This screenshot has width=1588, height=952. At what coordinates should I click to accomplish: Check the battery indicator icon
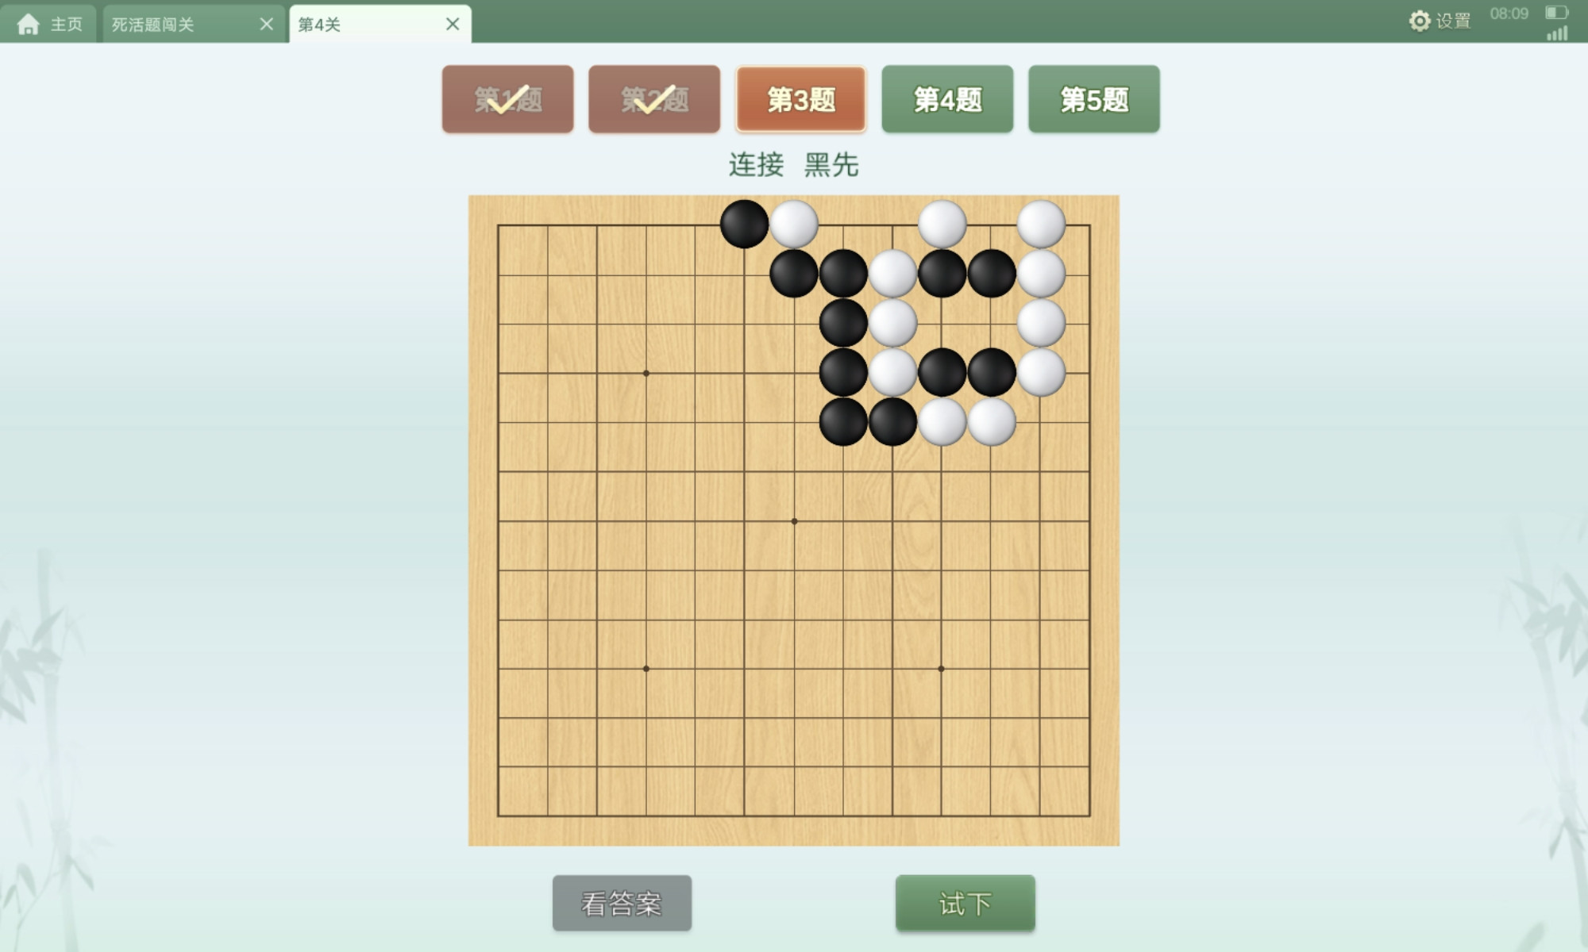1556,12
